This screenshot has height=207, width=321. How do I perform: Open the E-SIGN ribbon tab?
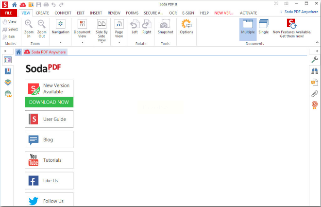pyautogui.click(x=188, y=13)
